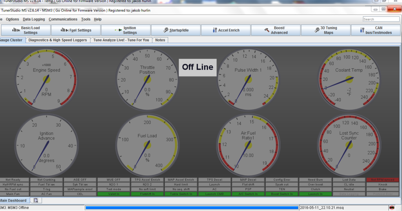Click the MAPsample error indicator
Viewport: 402px width, 211px height.
click(x=80, y=189)
